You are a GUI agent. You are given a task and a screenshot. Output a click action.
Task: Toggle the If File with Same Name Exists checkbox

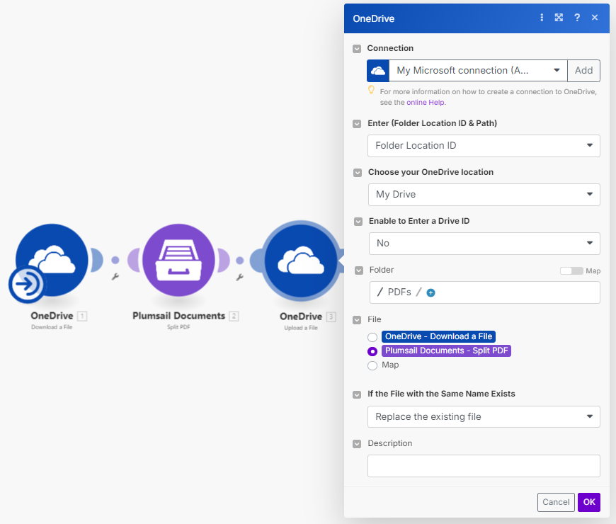click(357, 394)
